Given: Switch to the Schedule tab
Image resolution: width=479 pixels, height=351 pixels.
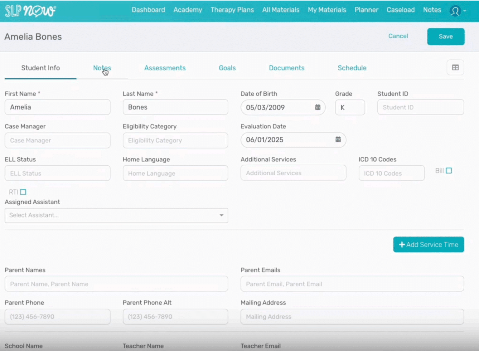Looking at the screenshot, I should (352, 68).
